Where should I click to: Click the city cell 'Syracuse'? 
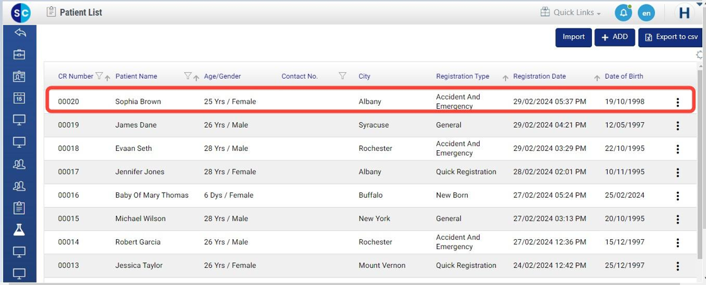374,125
